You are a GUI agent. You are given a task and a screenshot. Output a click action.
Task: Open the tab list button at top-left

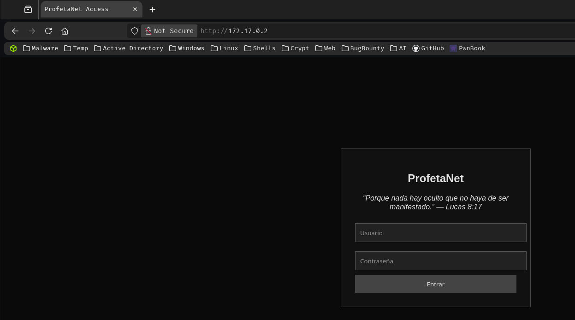click(x=28, y=9)
